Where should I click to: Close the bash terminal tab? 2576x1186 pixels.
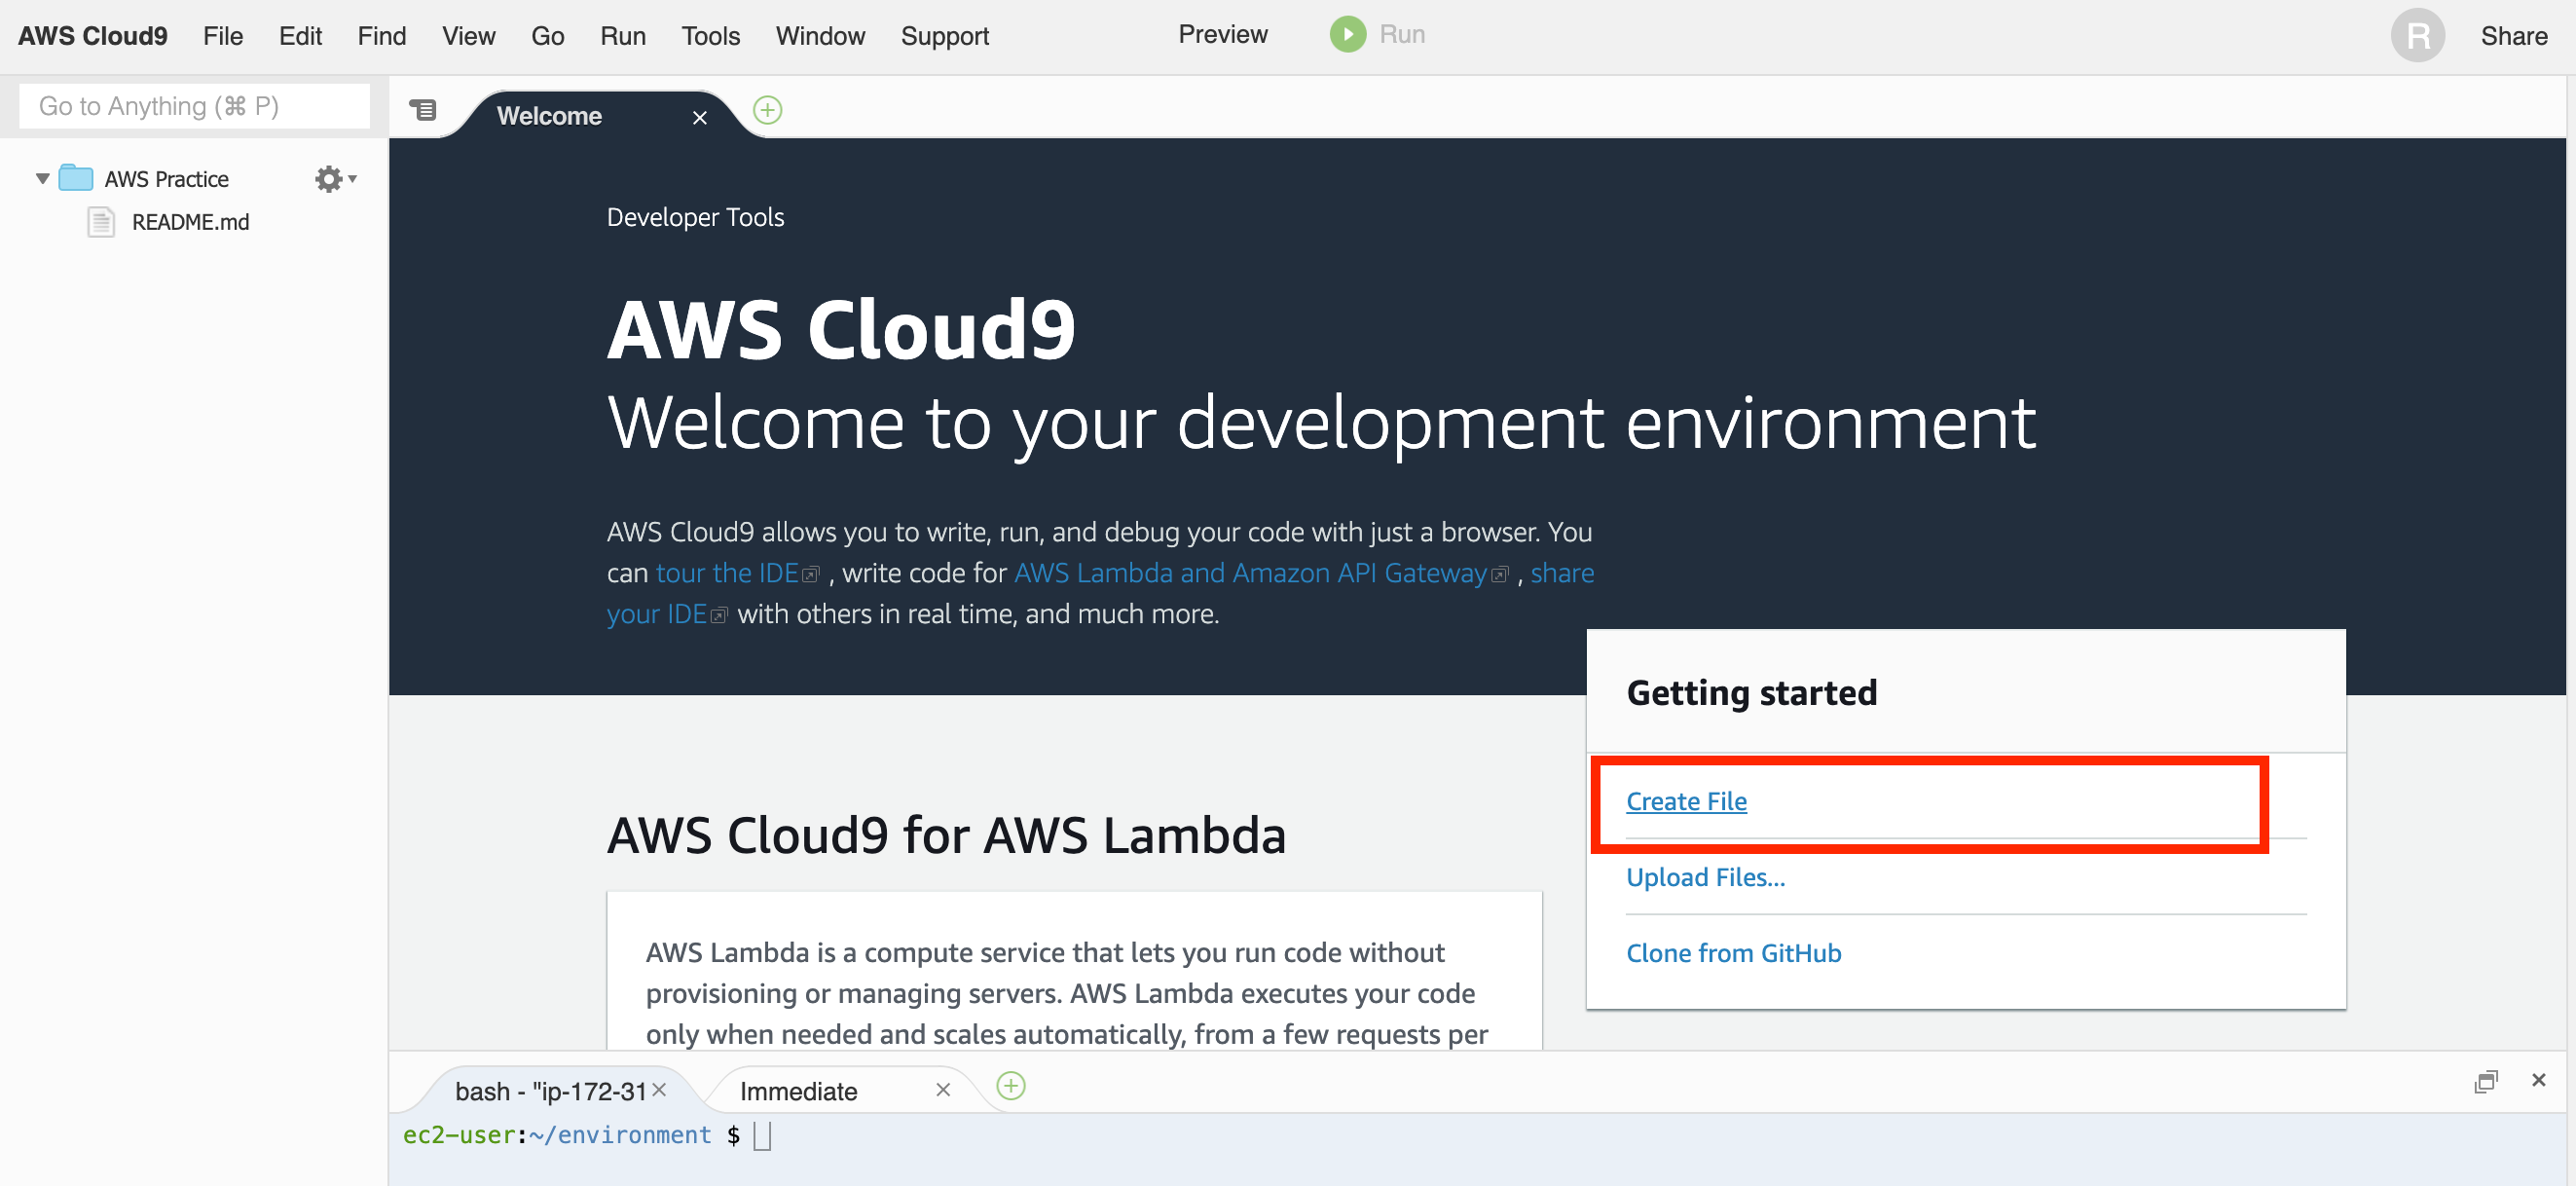point(659,1090)
